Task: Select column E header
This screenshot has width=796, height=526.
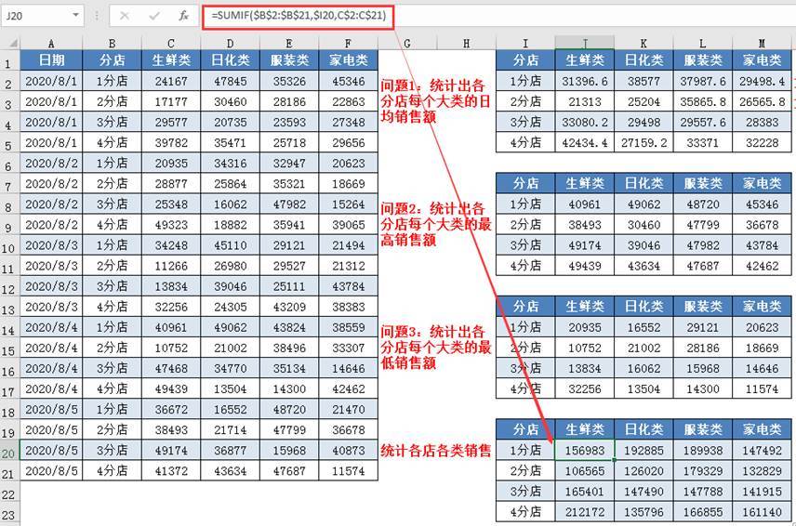Action: point(289,44)
